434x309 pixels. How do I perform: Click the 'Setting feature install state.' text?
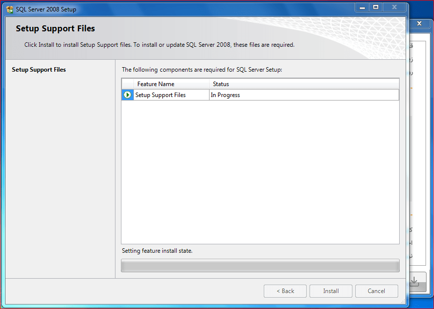pos(157,251)
